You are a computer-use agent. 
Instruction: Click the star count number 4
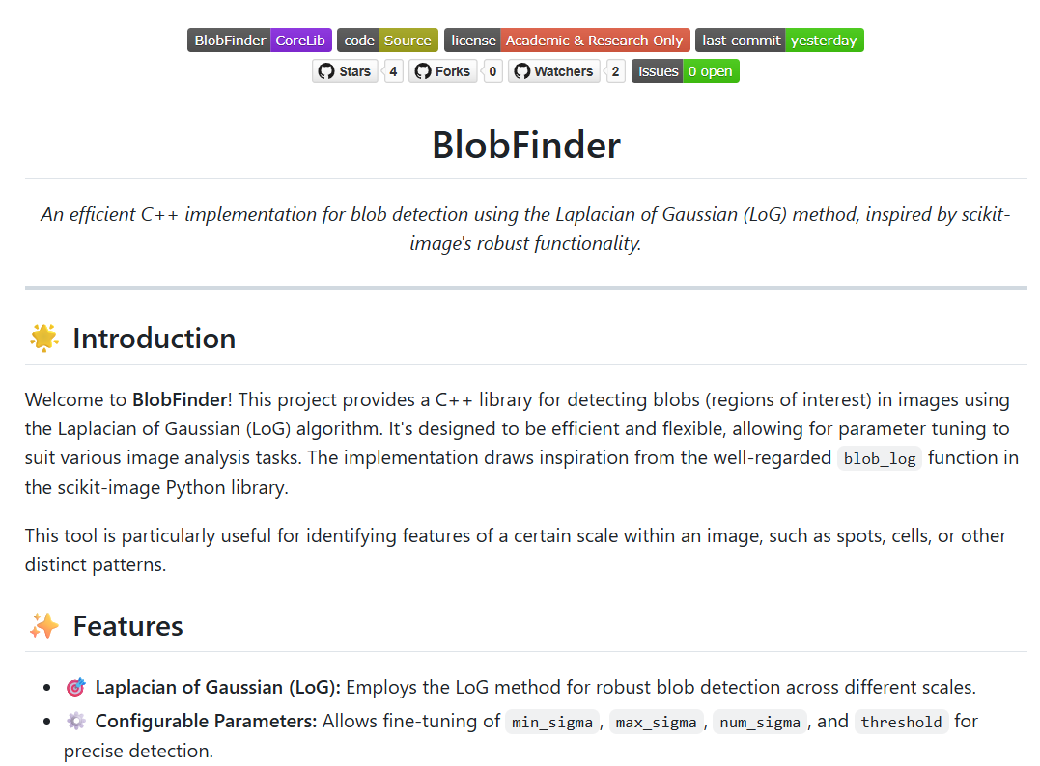393,71
